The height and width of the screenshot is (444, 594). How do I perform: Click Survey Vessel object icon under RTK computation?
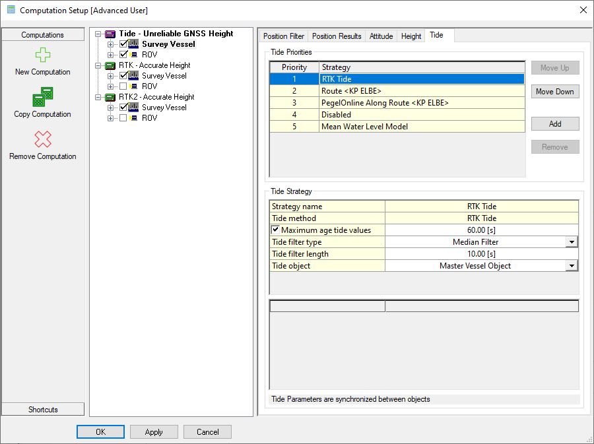click(x=133, y=76)
